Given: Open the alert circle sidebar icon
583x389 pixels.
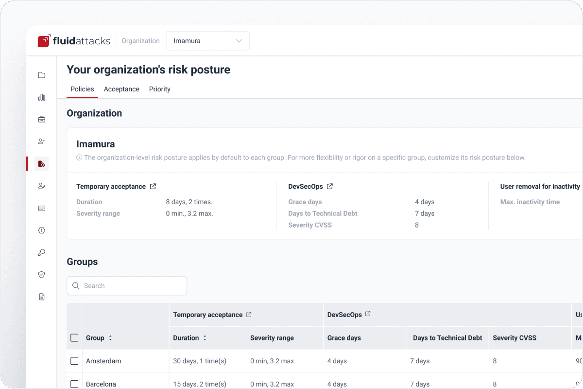Looking at the screenshot, I should 41,230.
